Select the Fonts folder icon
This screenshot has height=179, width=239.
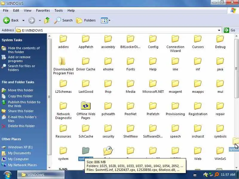pos(131,61)
